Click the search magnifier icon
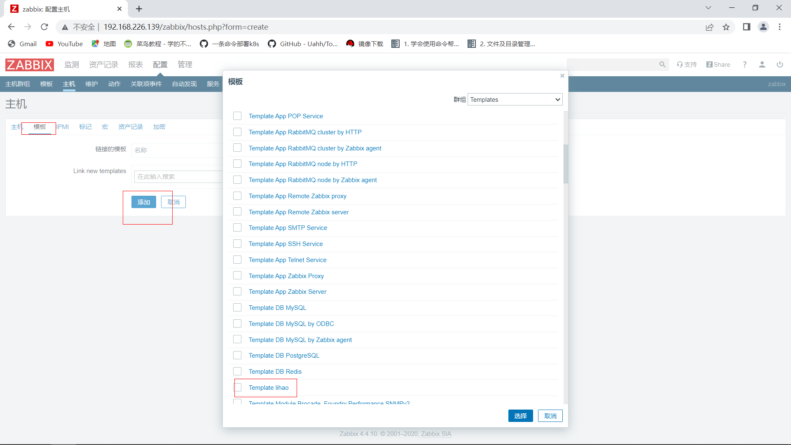This screenshot has width=791, height=445. point(662,65)
